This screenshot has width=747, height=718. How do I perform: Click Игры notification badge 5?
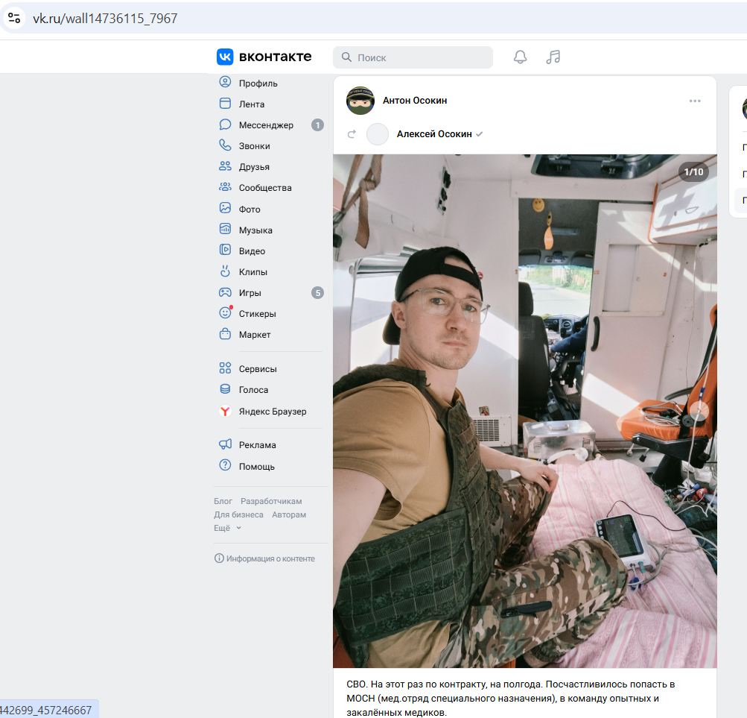(x=317, y=293)
